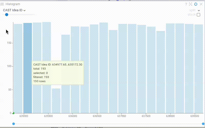Click the left range slider handle
The width and height of the screenshot is (205, 128).
click(14, 124)
